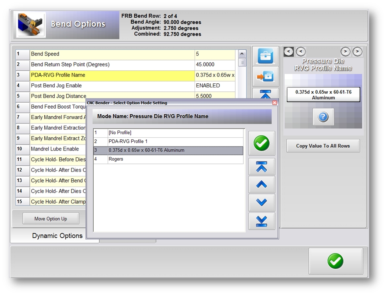Click Copy Value To All Rows
The width and height of the screenshot is (386, 295).
323,146
